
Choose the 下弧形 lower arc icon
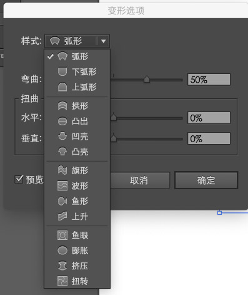click(62, 71)
